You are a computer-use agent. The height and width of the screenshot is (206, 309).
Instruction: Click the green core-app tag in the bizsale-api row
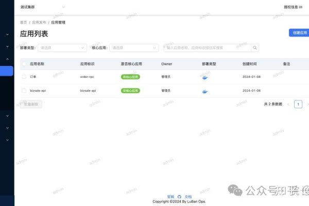tap(130, 91)
